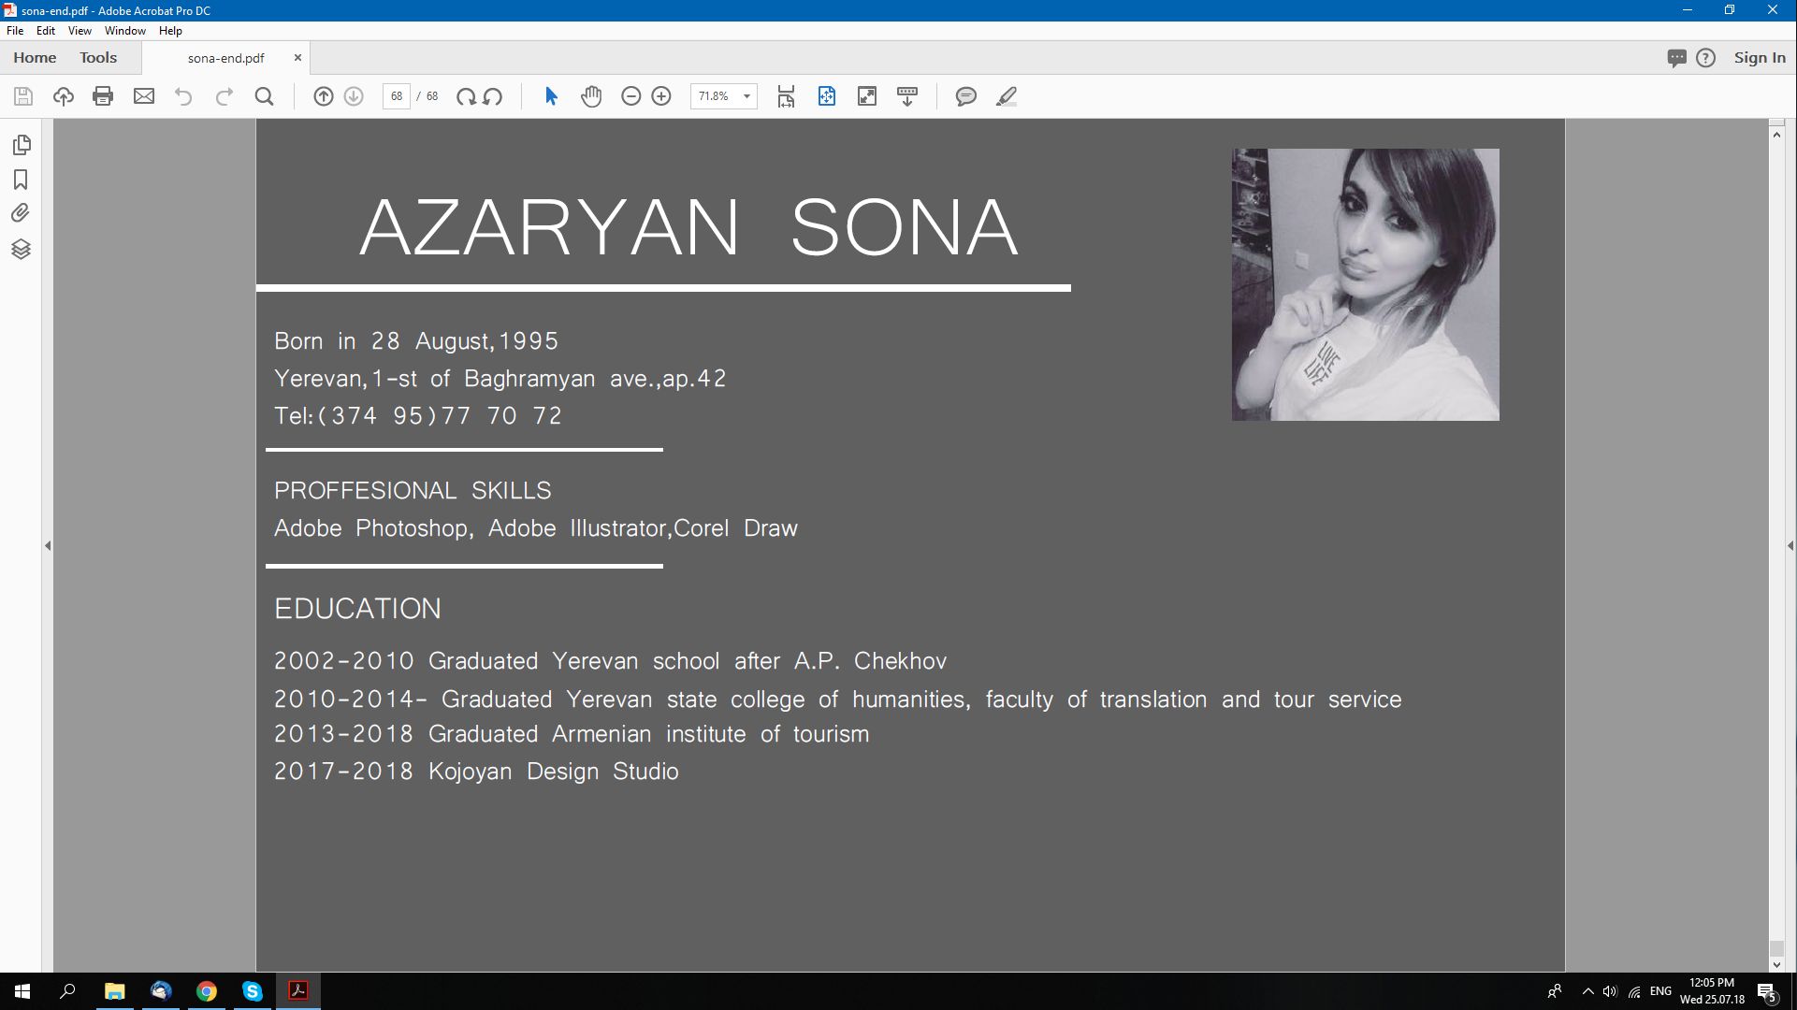Open the Edit menu
The image size is (1797, 1010).
tap(46, 31)
